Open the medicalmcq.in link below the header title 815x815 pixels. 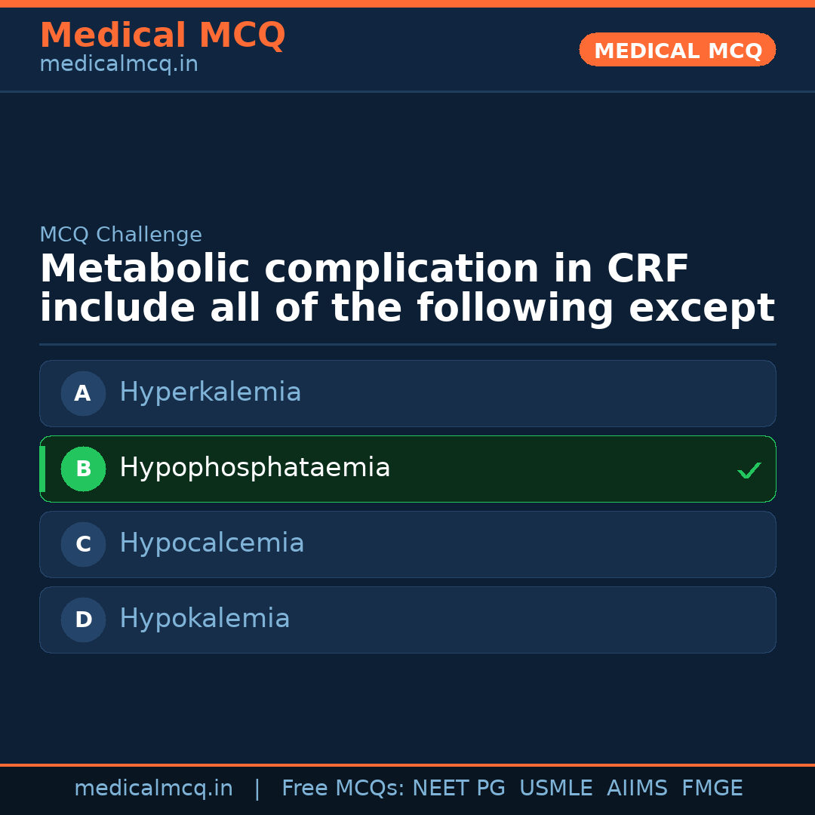[x=118, y=65]
